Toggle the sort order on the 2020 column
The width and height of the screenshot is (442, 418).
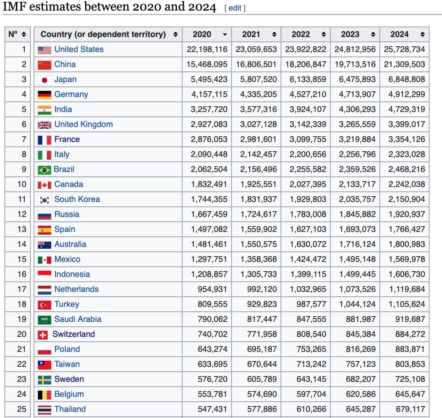coord(224,34)
